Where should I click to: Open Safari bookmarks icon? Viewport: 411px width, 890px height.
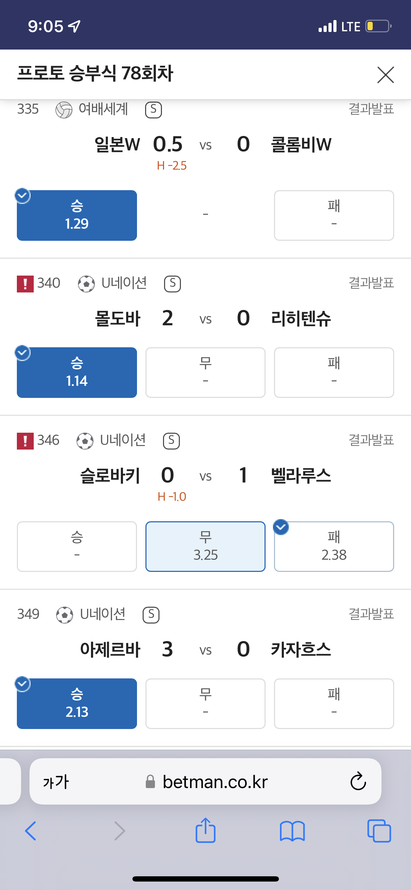point(292,831)
